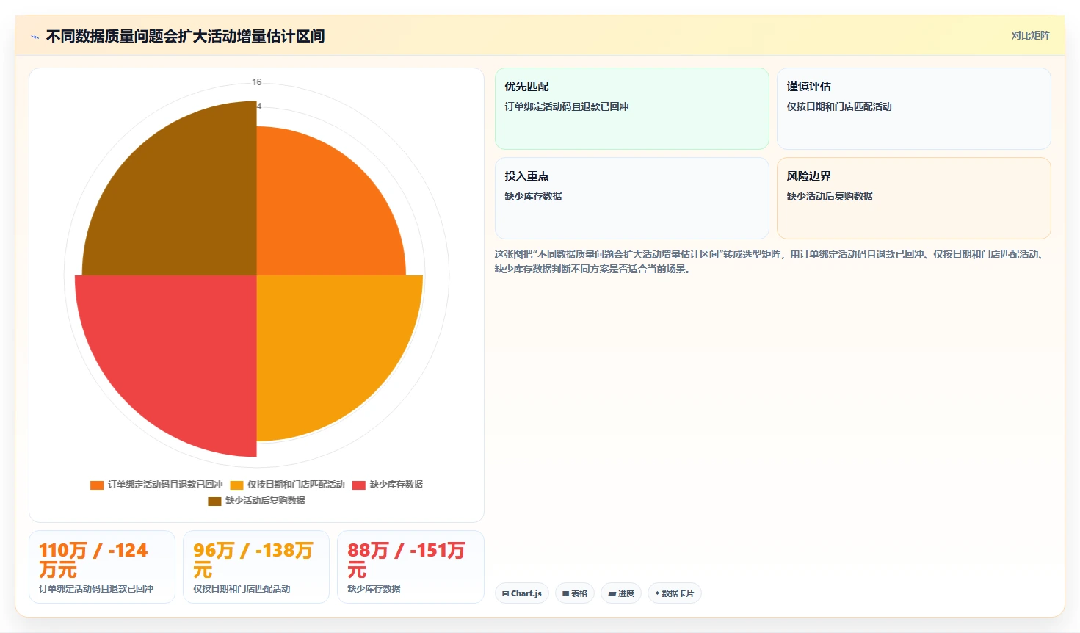
Task: Click the small icon before the chart title
Action: tap(35, 37)
